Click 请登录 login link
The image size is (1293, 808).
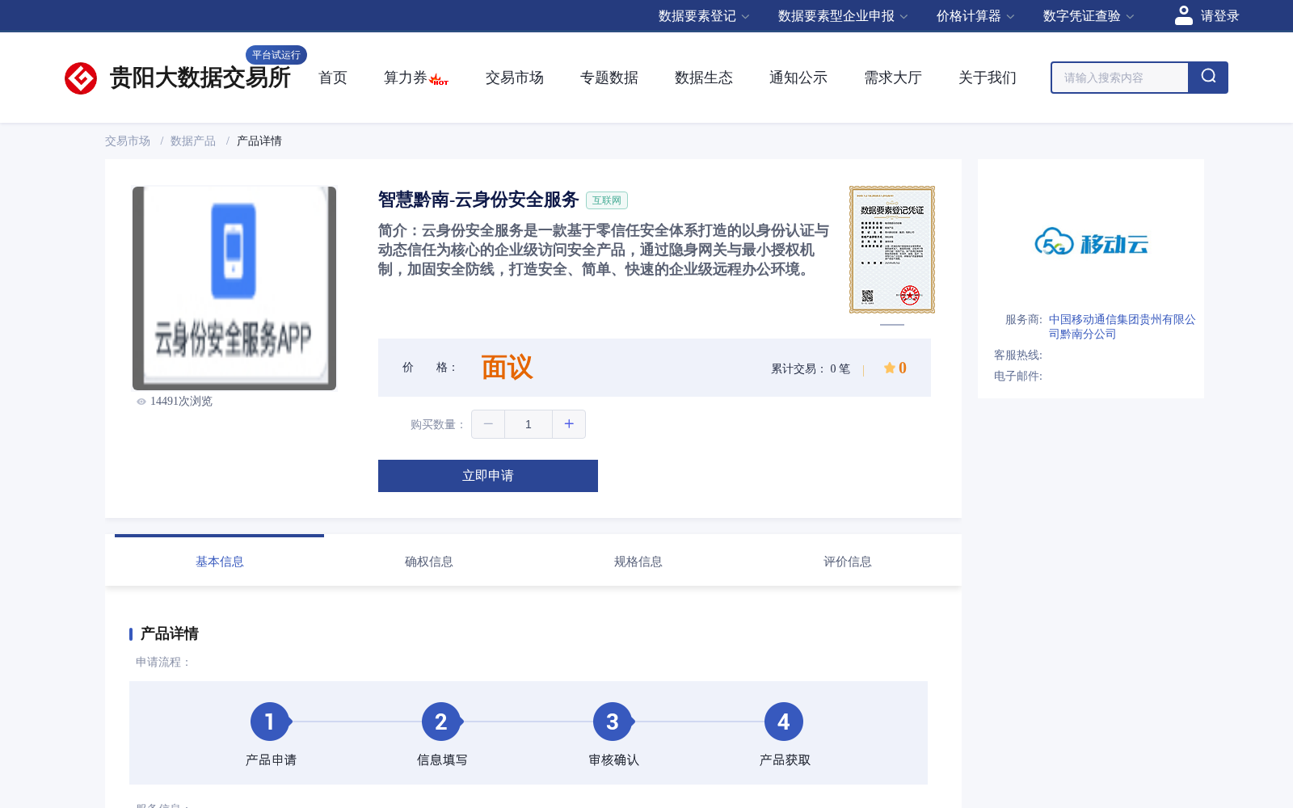[1219, 16]
